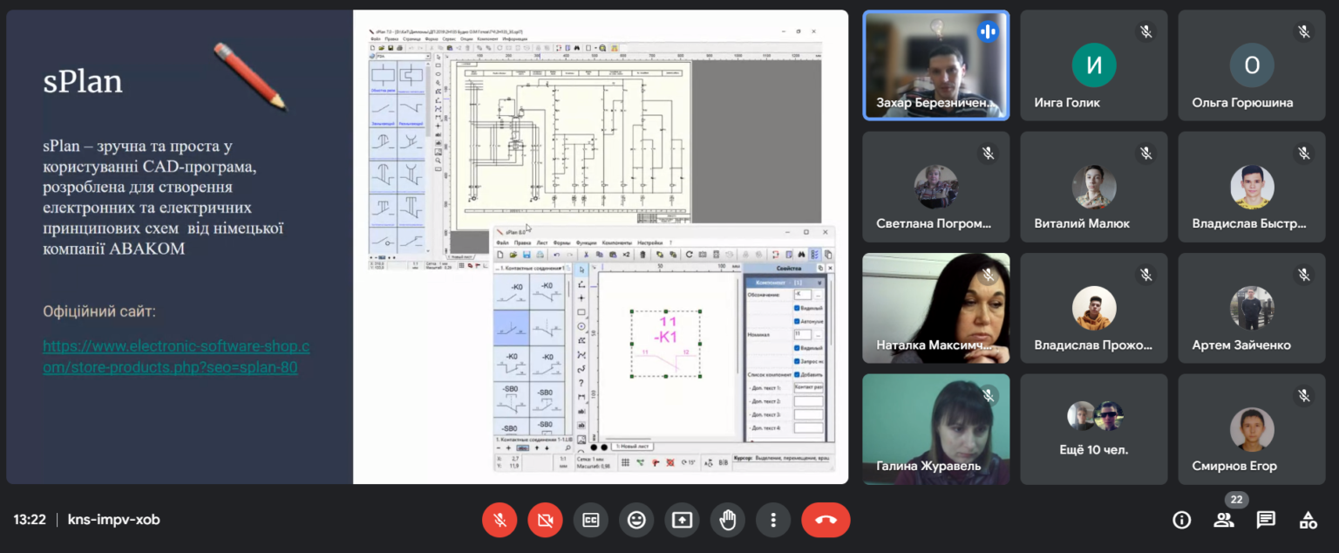Toggle Видимый checkbox under Обозначение

797,308
